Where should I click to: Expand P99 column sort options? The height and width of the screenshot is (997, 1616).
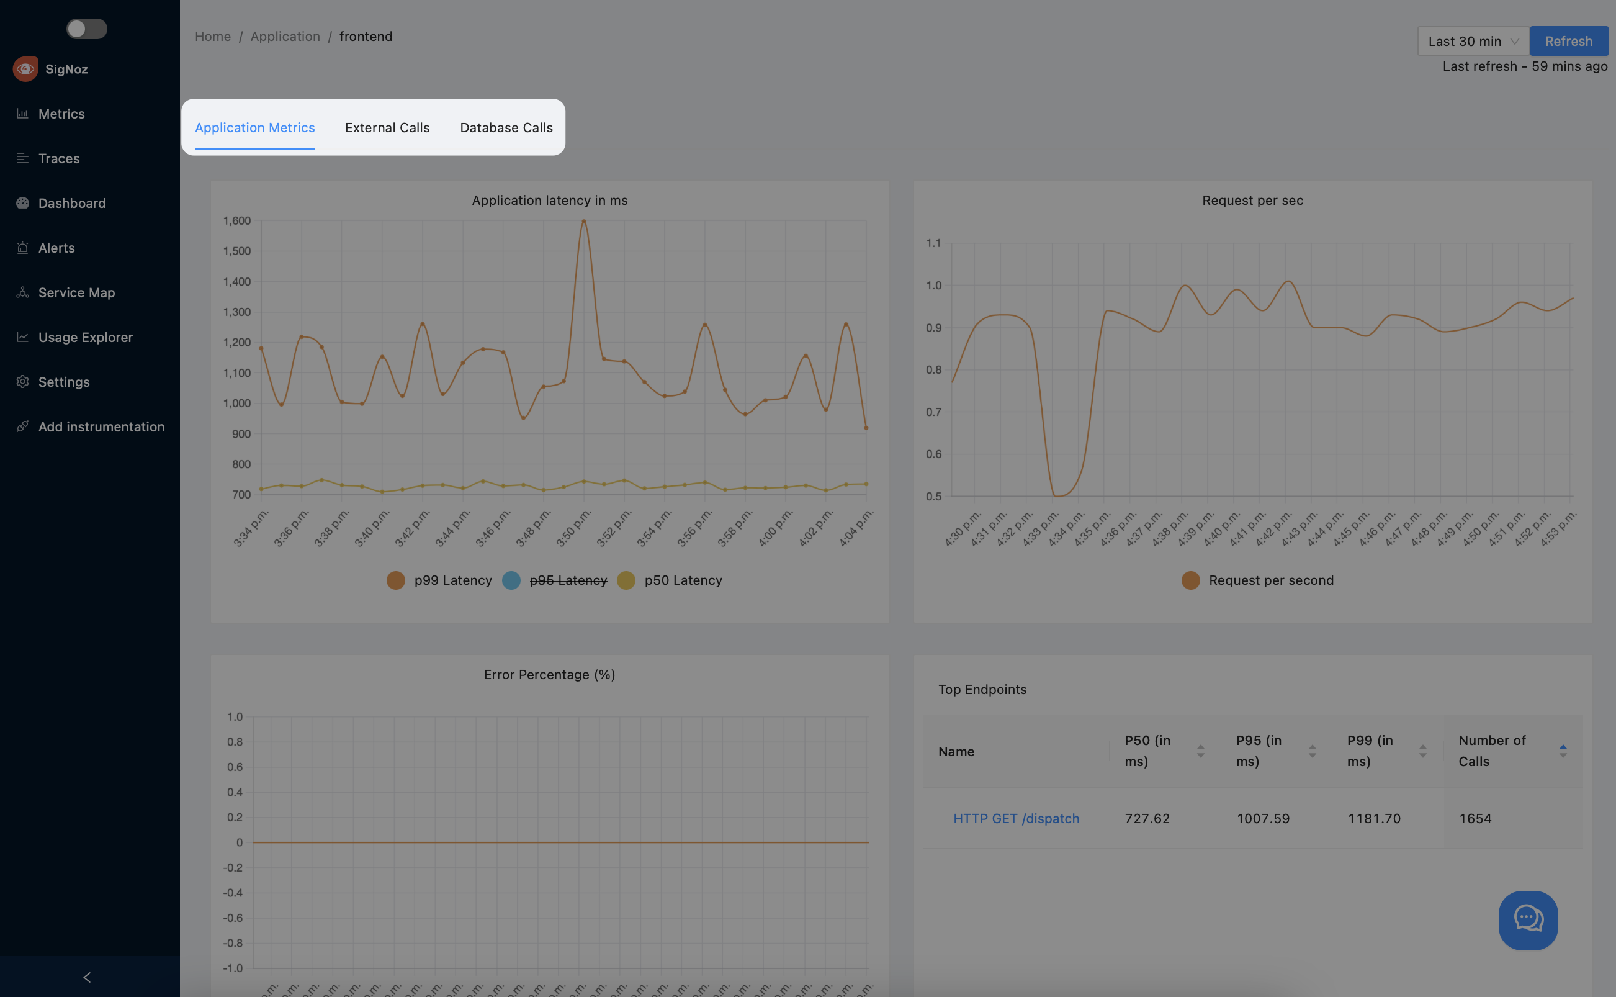tap(1423, 750)
